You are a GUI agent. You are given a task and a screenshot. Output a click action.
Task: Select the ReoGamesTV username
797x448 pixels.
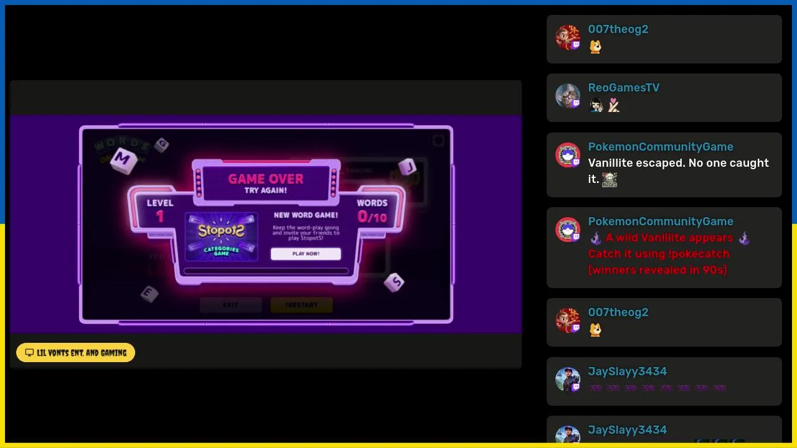[x=623, y=88]
